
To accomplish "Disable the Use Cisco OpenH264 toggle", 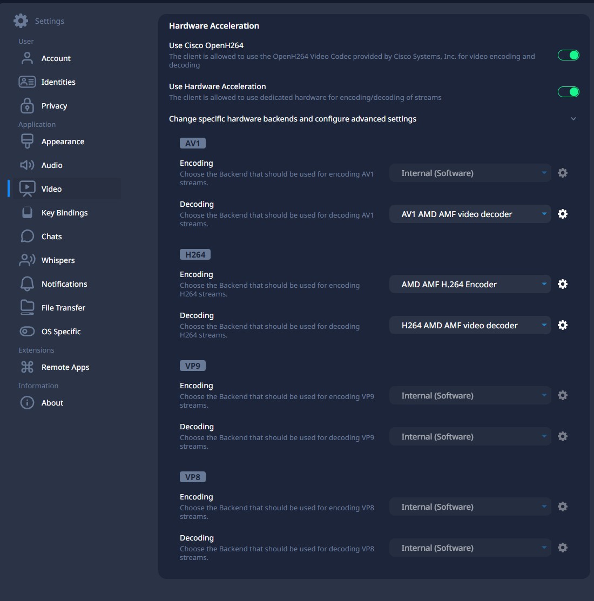I will click(x=568, y=55).
